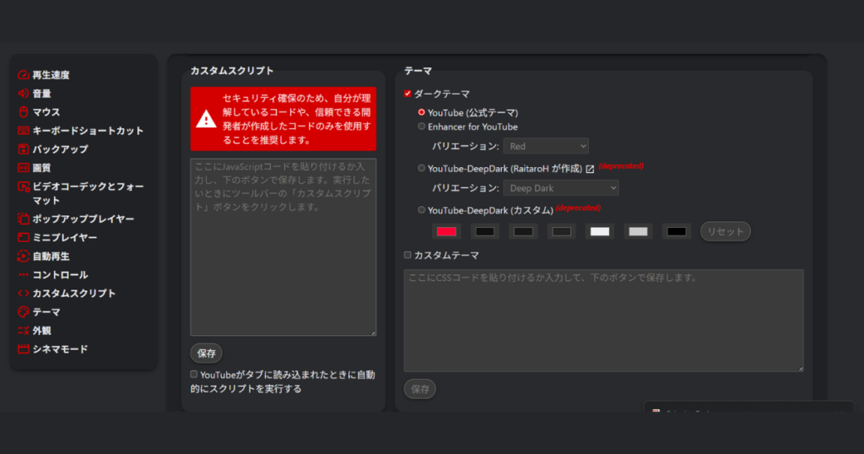The image size is (864, 454).
Task: Open external link icon beside YouTube-DeepDark RaitaroH
Action: (x=591, y=169)
